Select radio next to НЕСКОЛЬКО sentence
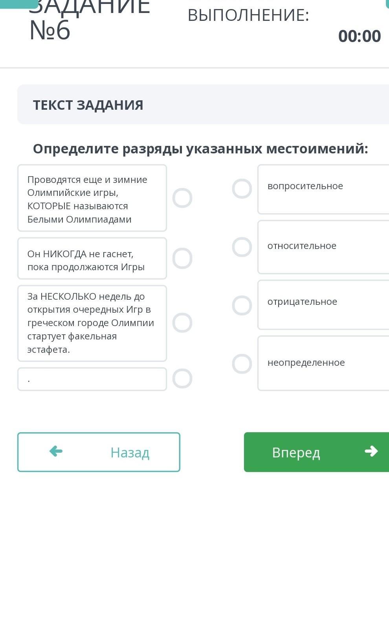This screenshot has height=634, width=389. 182,323
